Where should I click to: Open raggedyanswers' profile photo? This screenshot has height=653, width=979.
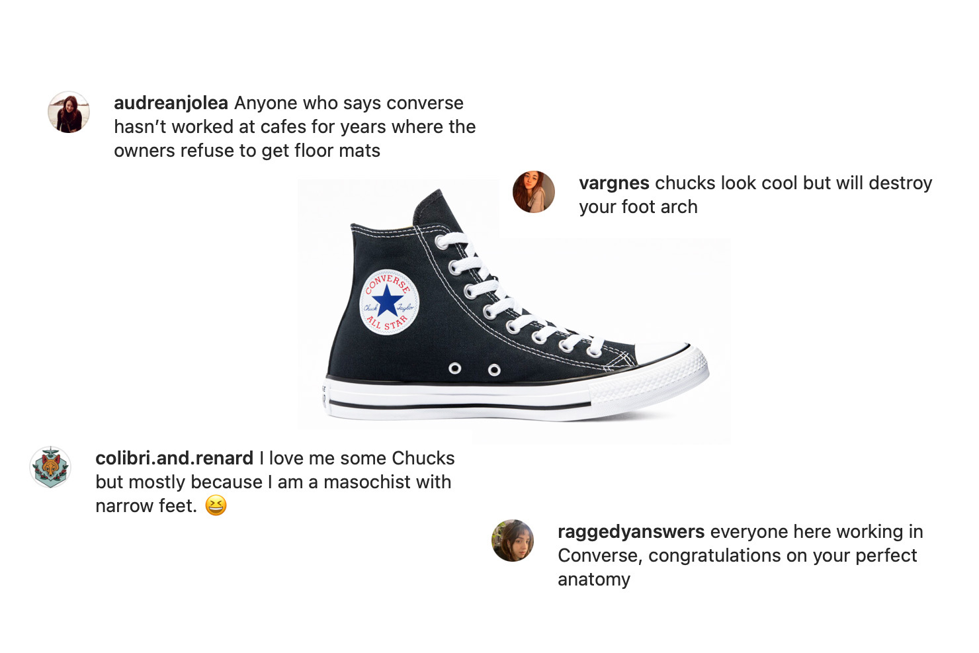(x=513, y=541)
